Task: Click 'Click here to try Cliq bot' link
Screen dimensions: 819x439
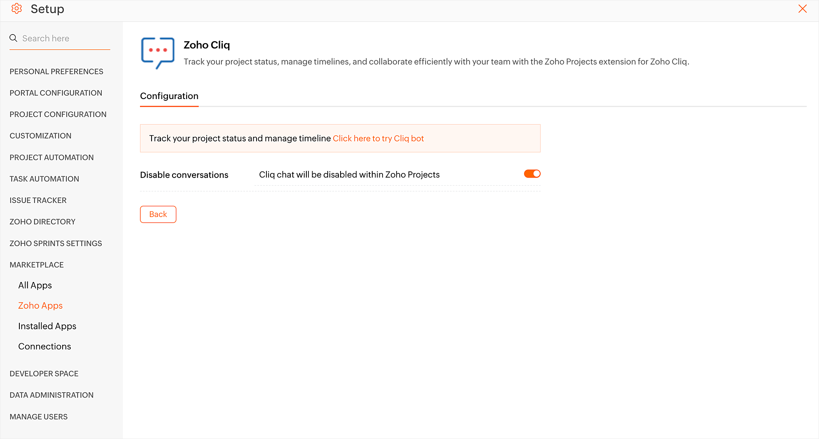Action: click(378, 139)
